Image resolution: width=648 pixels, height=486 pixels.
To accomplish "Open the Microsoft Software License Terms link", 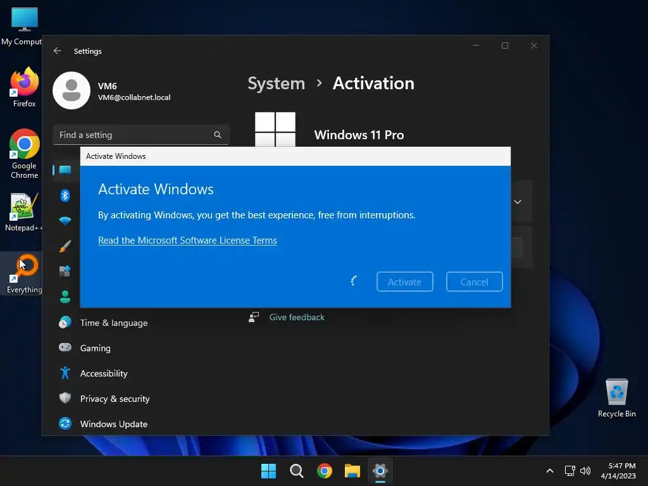I will click(187, 240).
